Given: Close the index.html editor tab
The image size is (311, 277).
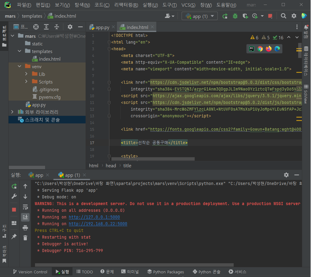Looking at the screenshot, I should pyautogui.click(x=152, y=27).
